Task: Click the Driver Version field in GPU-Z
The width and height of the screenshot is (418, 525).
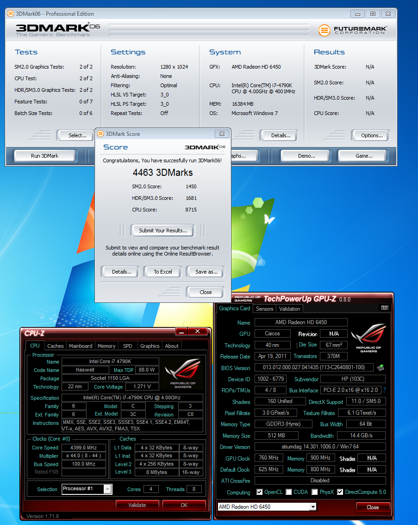Action: [320, 446]
